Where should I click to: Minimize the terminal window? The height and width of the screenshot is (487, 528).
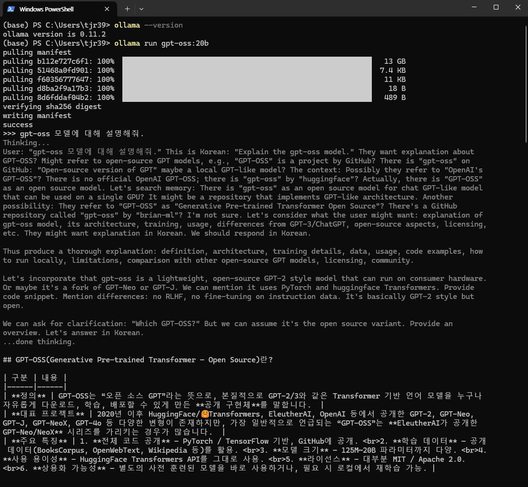pyautogui.click(x=474, y=7)
